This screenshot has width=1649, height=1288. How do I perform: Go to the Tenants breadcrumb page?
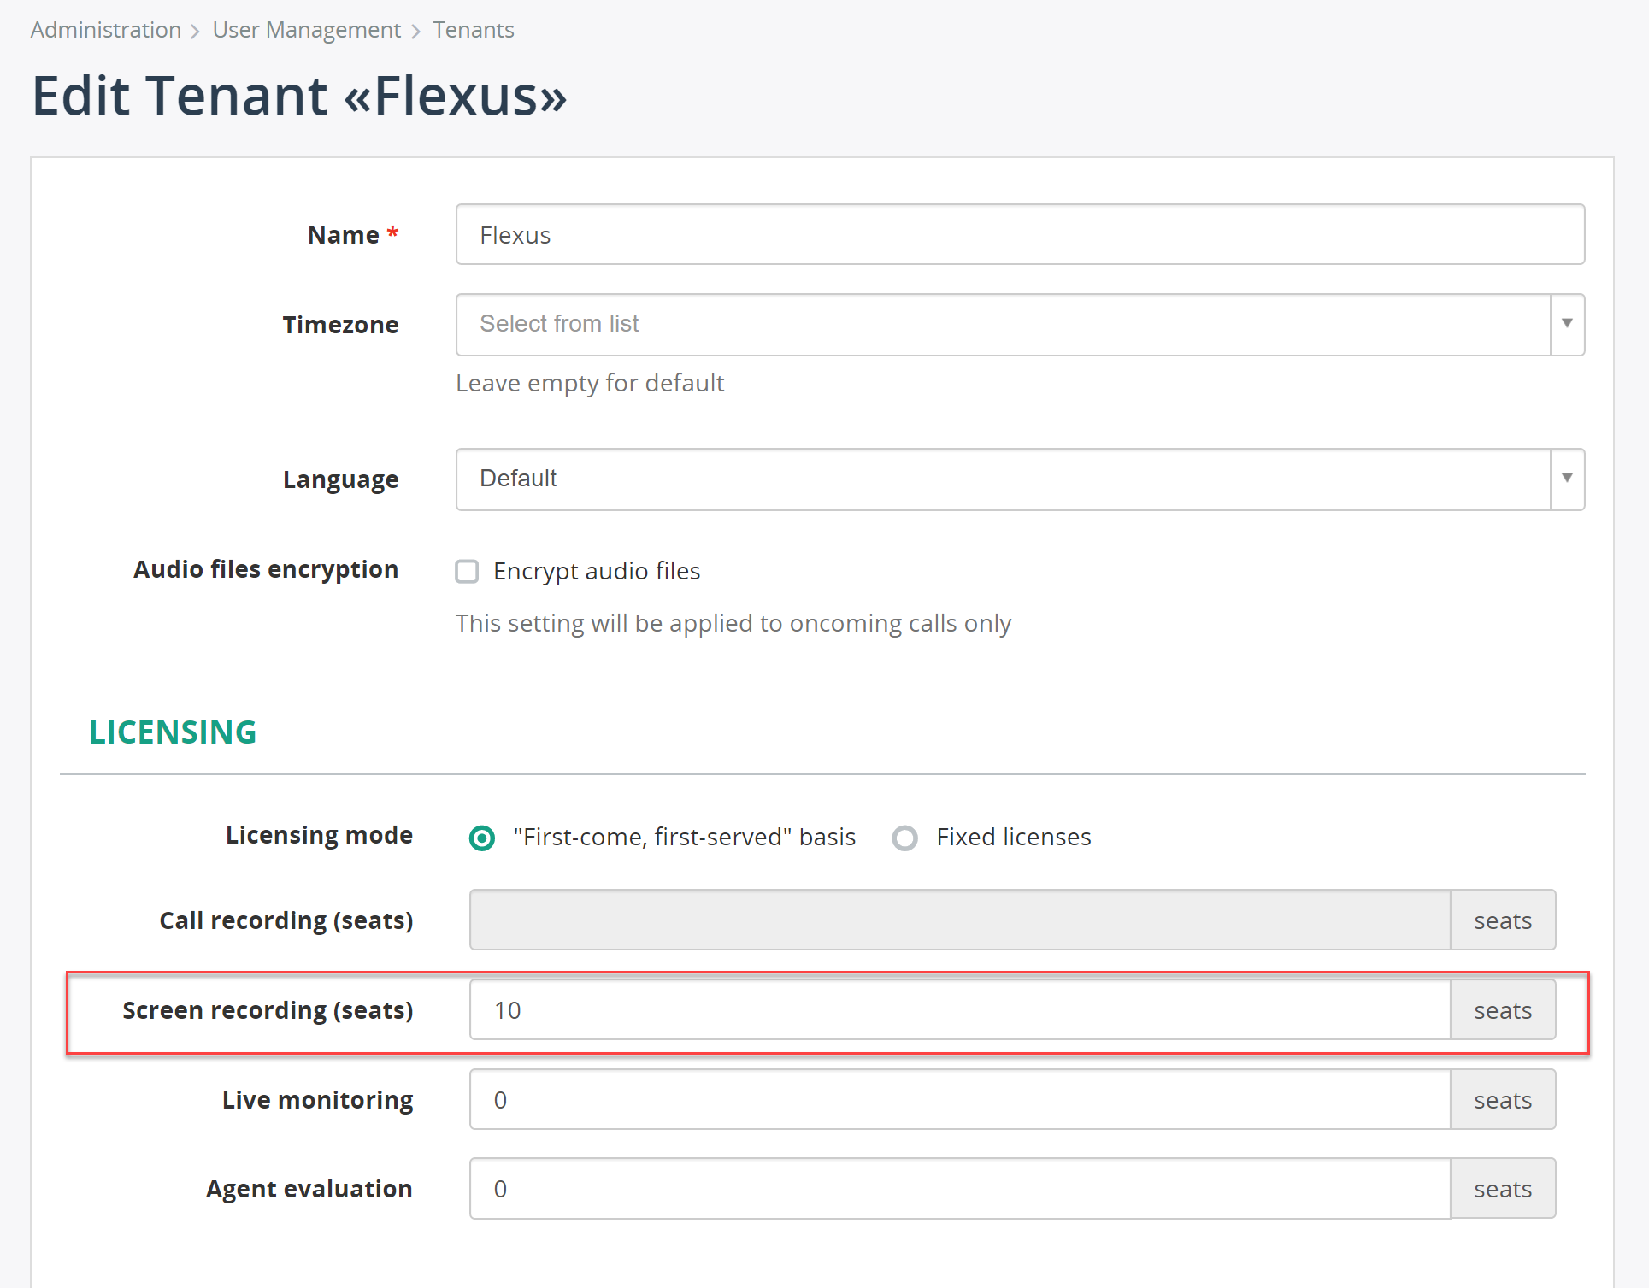click(x=473, y=29)
